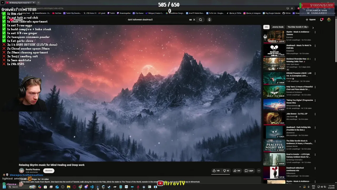The width and height of the screenshot is (337, 190).
Task: Open options menu for Jake Bowen Zu video
Action: (x=315, y=114)
